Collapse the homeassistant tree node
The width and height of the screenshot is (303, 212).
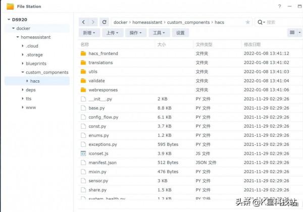18,37
